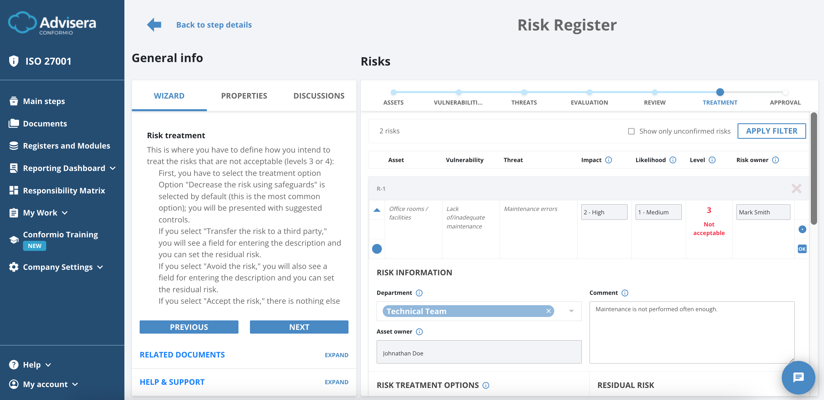The height and width of the screenshot is (400, 824).
Task: Click the ISO 27001 shield icon
Action: pyautogui.click(x=14, y=61)
